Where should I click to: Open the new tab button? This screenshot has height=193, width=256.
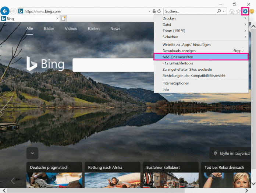[x=64, y=18]
